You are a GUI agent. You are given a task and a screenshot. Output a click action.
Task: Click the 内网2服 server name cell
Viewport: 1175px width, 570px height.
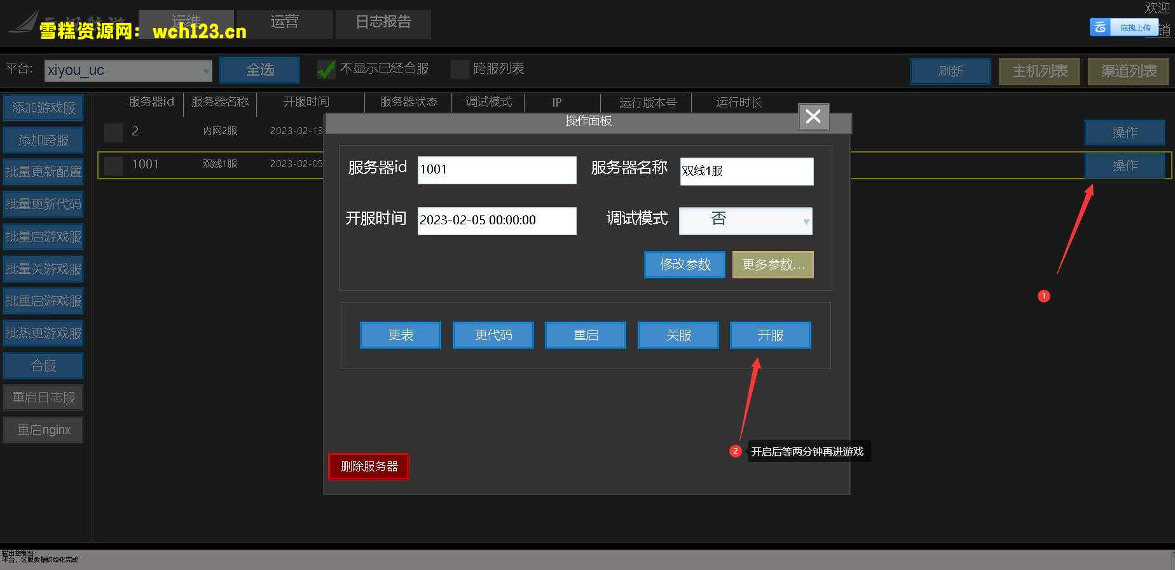[x=220, y=131]
